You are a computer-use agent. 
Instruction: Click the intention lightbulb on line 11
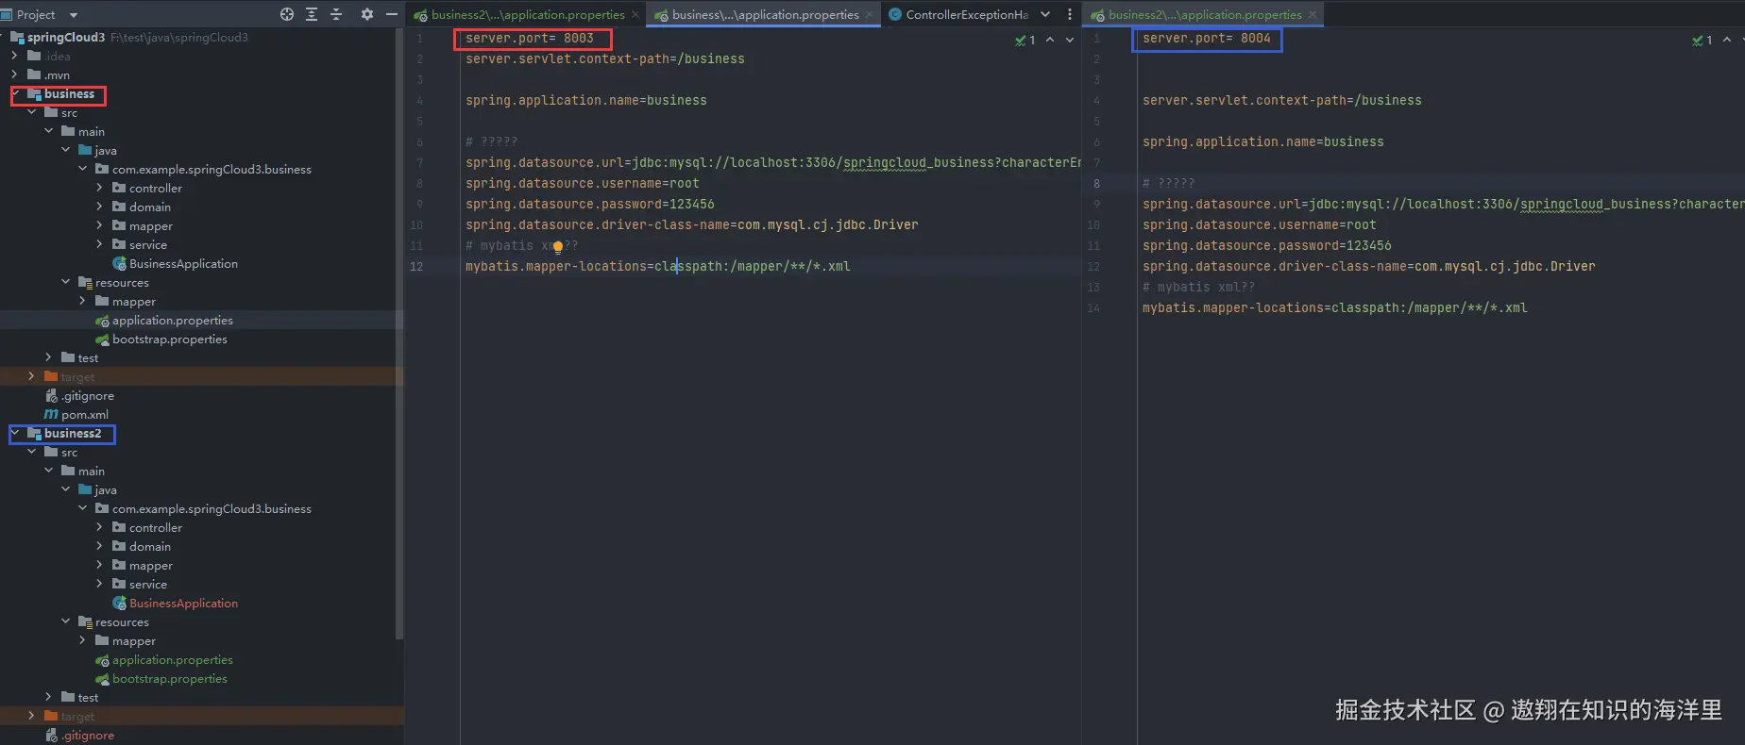click(x=557, y=247)
